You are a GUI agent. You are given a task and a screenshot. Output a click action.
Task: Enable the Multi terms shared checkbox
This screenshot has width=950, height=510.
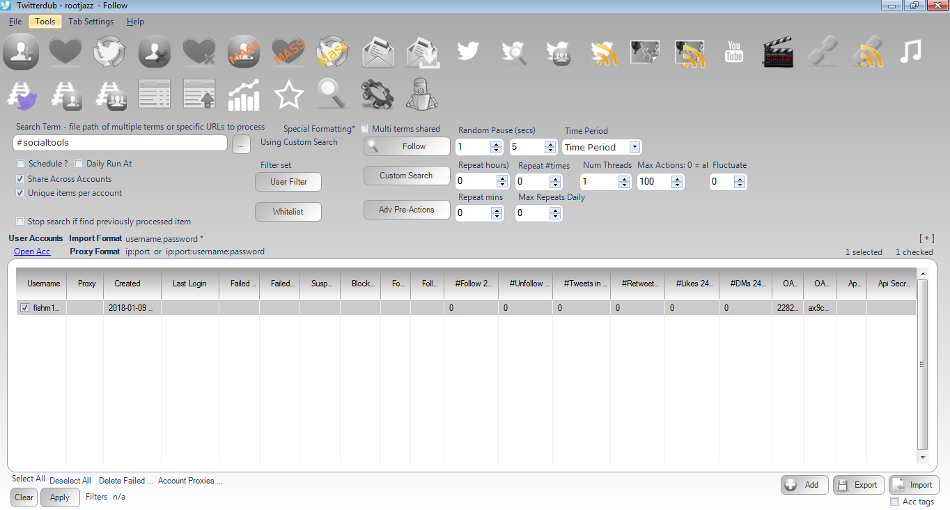click(x=365, y=129)
